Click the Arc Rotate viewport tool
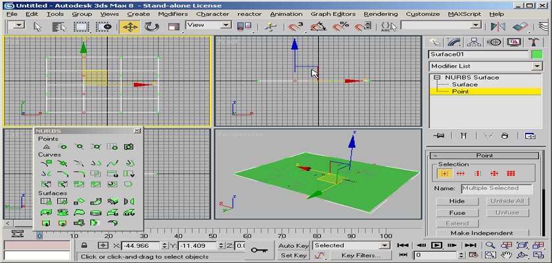 tap(522, 255)
